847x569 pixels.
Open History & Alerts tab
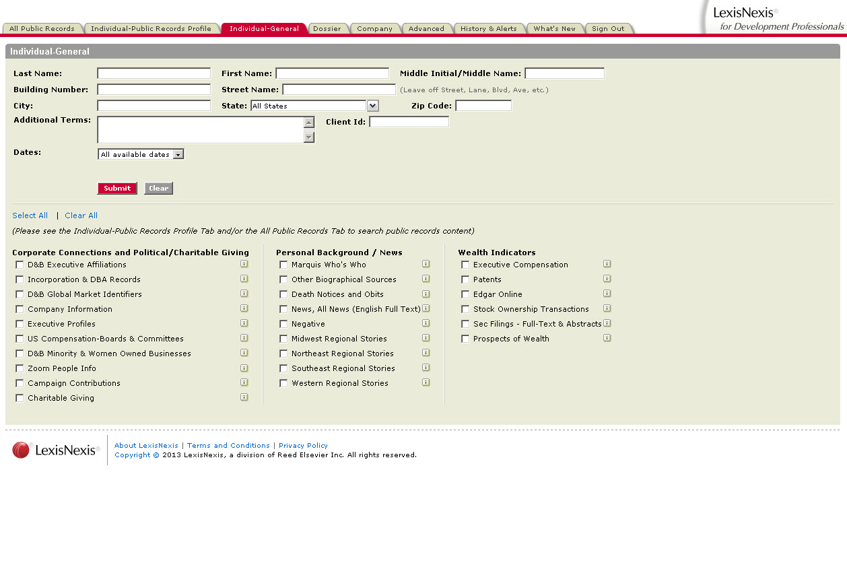pyautogui.click(x=489, y=28)
